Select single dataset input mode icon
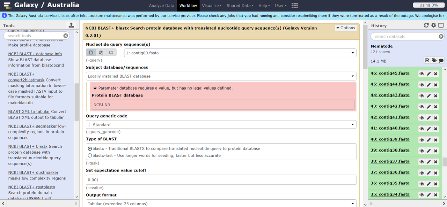Viewport: 447px width, 207px height. 91,53
